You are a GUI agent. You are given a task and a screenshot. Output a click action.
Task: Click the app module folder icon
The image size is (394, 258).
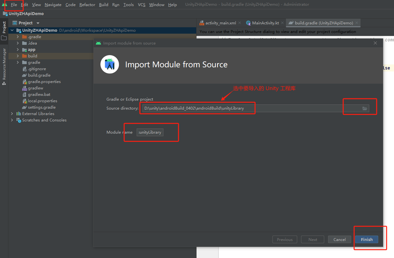[x=24, y=50]
